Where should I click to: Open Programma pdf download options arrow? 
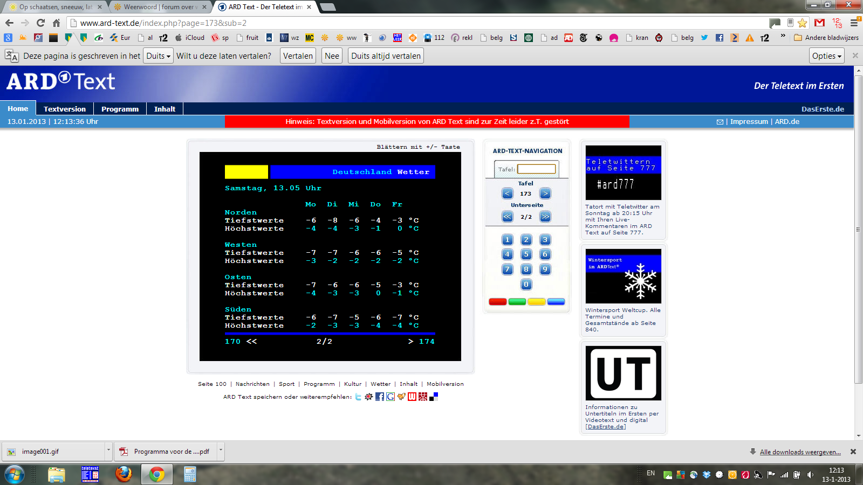[x=221, y=451]
